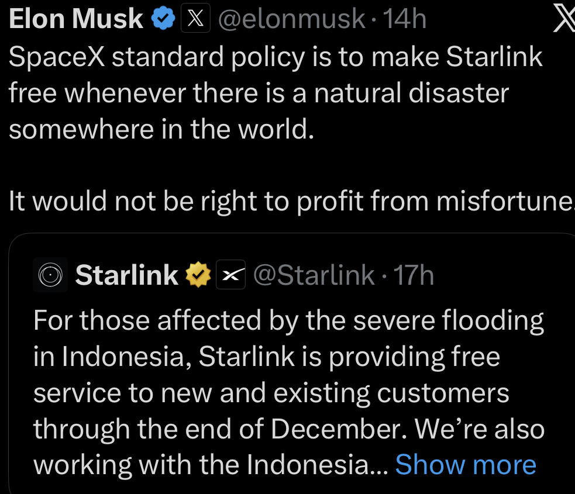Click the SpaceX affiliation badge next to Starlink
This screenshot has height=494, width=575.
coord(230,275)
